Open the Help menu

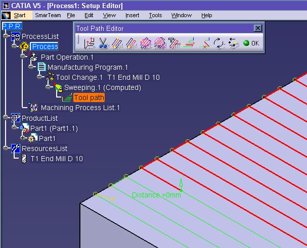coord(207,15)
